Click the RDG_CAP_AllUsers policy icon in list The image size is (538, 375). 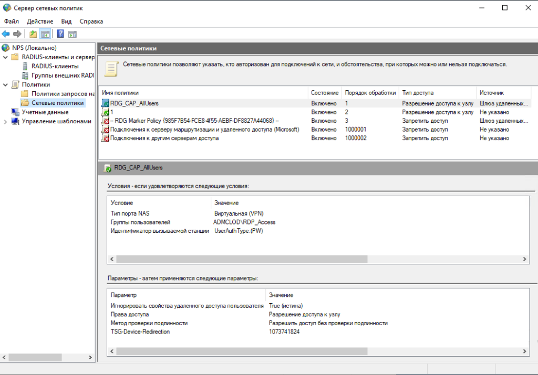[x=106, y=104]
